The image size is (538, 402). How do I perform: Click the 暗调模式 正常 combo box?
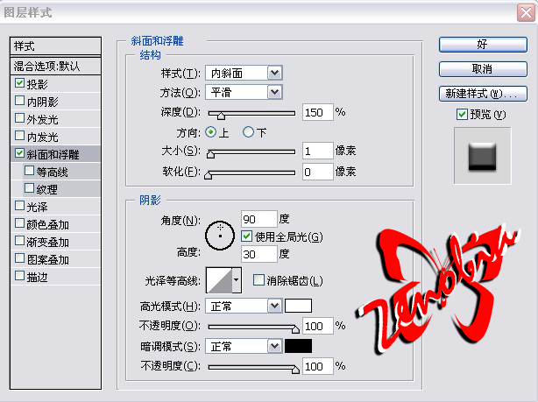244,346
